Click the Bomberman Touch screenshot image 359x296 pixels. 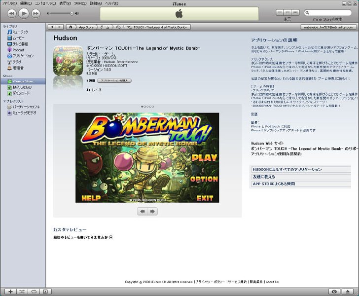[x=147, y=158]
